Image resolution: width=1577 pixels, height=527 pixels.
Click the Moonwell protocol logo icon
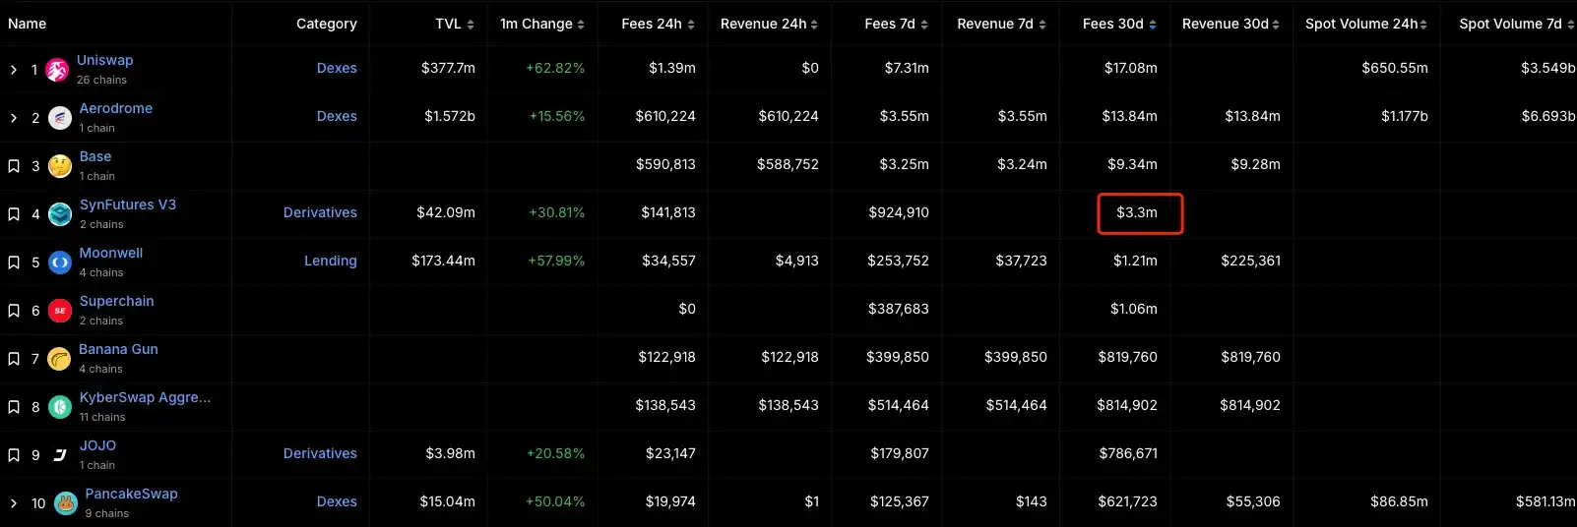click(x=60, y=263)
